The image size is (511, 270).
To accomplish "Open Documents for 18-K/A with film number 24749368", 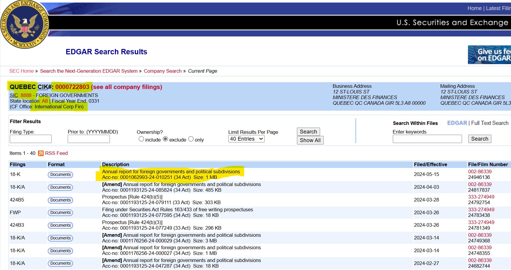I will point(61,238).
